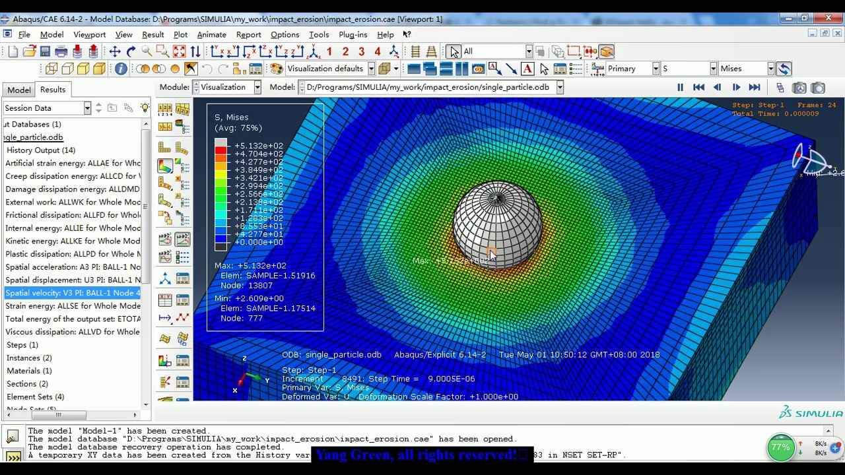The image size is (845, 475).
Task: Open the S output variable dropdown
Action: click(713, 69)
